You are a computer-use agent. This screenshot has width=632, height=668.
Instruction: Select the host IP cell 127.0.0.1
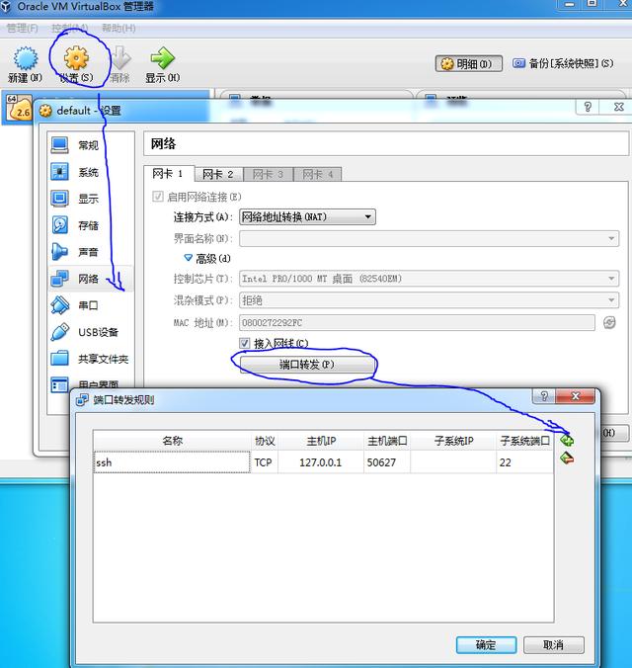321,462
